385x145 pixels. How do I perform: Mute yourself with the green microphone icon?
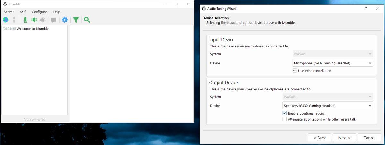(x=25, y=20)
